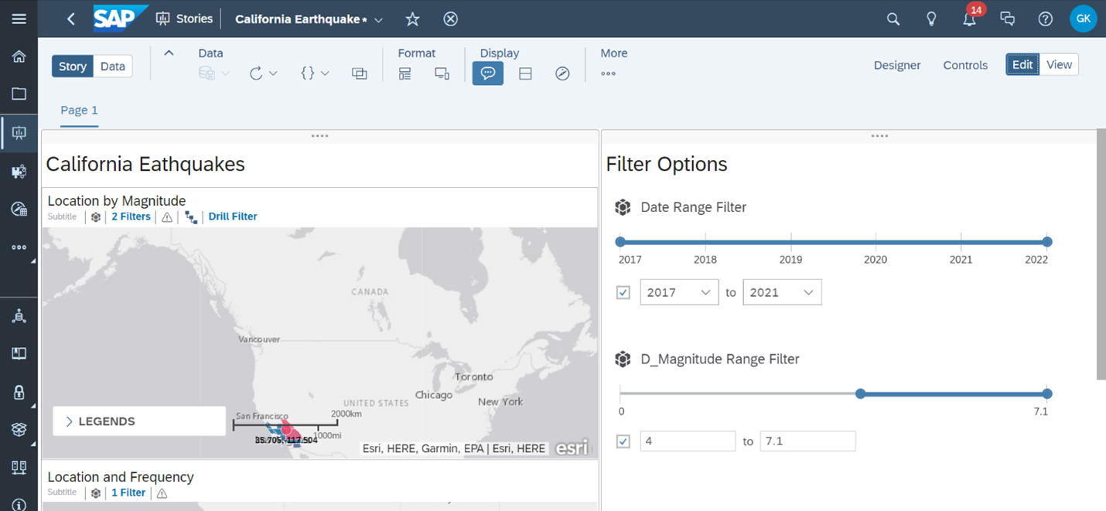Switch to View mode
The image size is (1106, 511).
tap(1059, 65)
